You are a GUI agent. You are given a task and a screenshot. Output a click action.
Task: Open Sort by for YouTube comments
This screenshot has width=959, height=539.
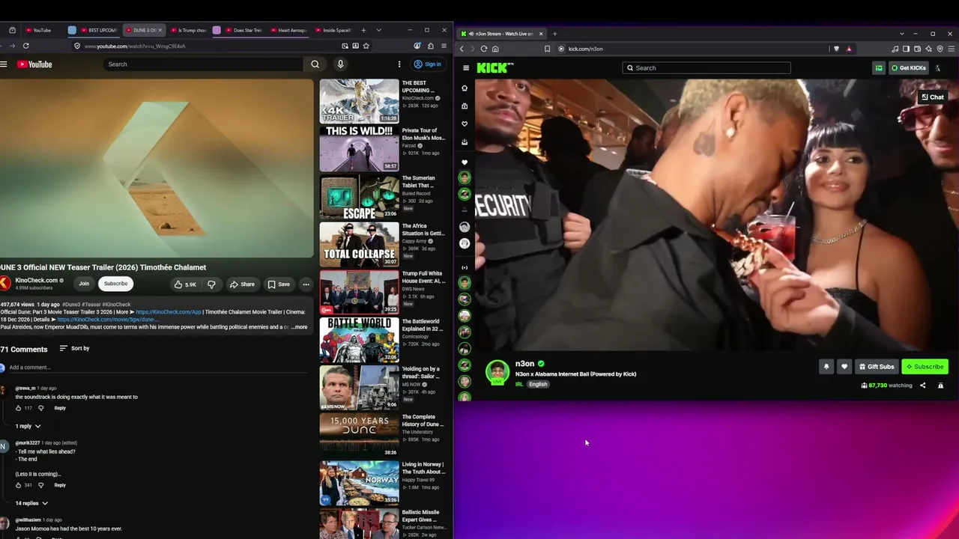[74, 348]
